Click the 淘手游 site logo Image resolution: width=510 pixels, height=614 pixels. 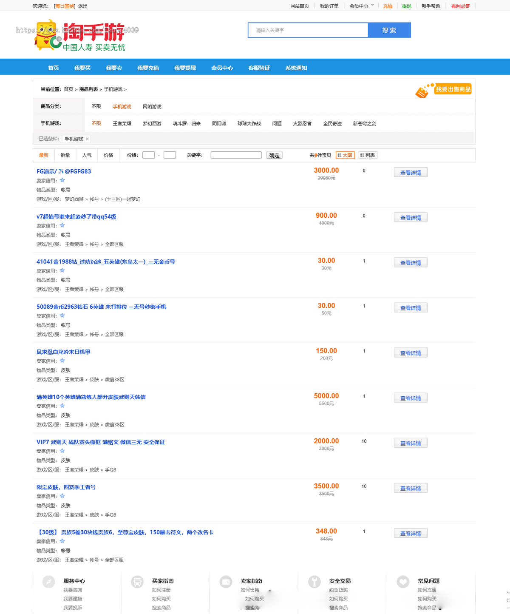tap(81, 35)
